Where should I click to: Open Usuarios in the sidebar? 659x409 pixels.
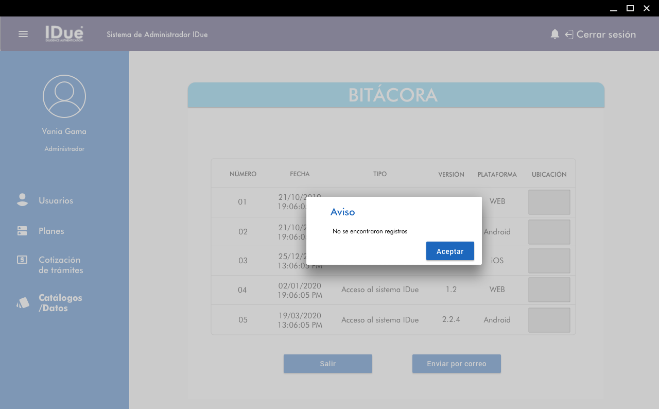(x=56, y=200)
